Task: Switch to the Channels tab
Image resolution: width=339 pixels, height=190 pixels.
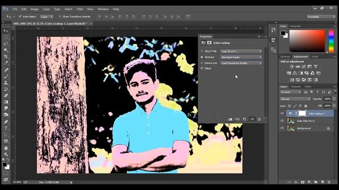Action: tap(296, 87)
